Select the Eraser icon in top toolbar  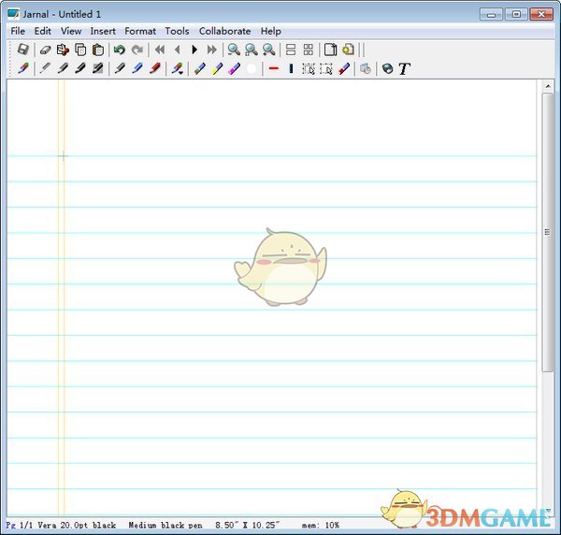[x=45, y=50]
